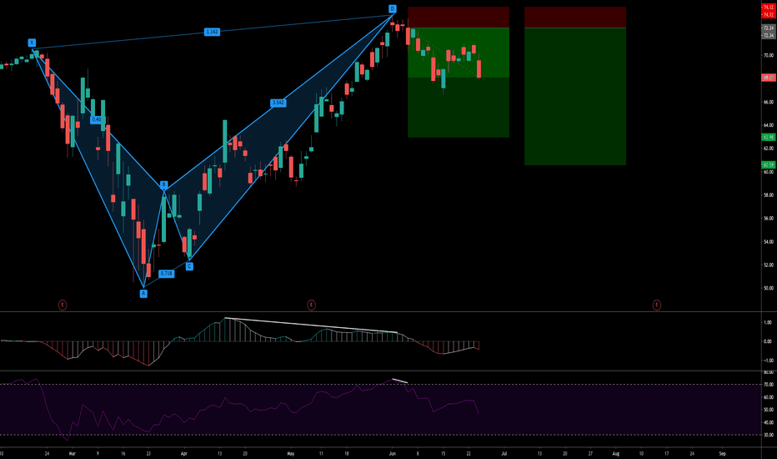This screenshot has width=777, height=459.
Task: Select the 0.40 ratio label on XB line
Action: (x=96, y=119)
